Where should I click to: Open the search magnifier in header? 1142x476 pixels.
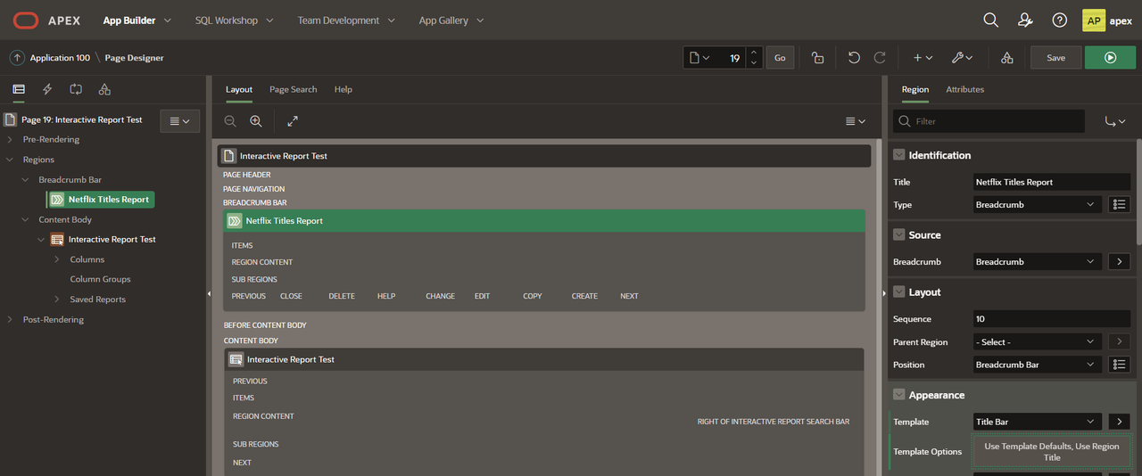990,20
